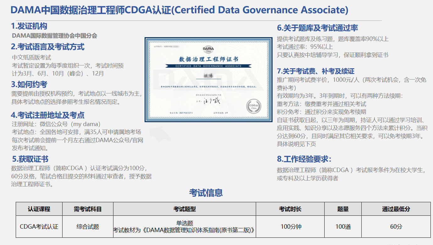The image size is (433, 245).
Task: Click the line beginning "考试地点：全国各地可安排"
Action: click(76, 132)
